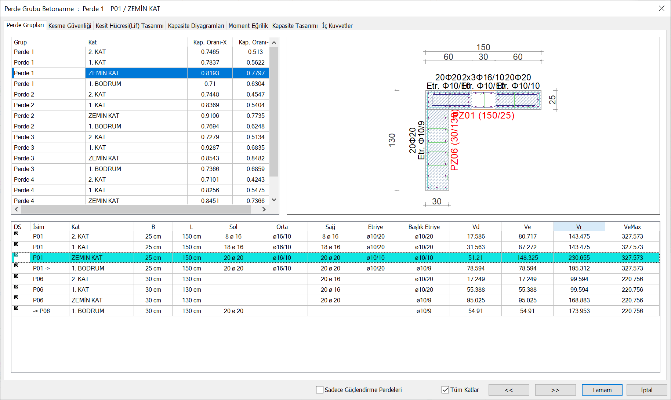Screen dimensions: 671x400
Task: Toggle the DS checkbox for P01 1. KAT
Action: coord(16,244)
